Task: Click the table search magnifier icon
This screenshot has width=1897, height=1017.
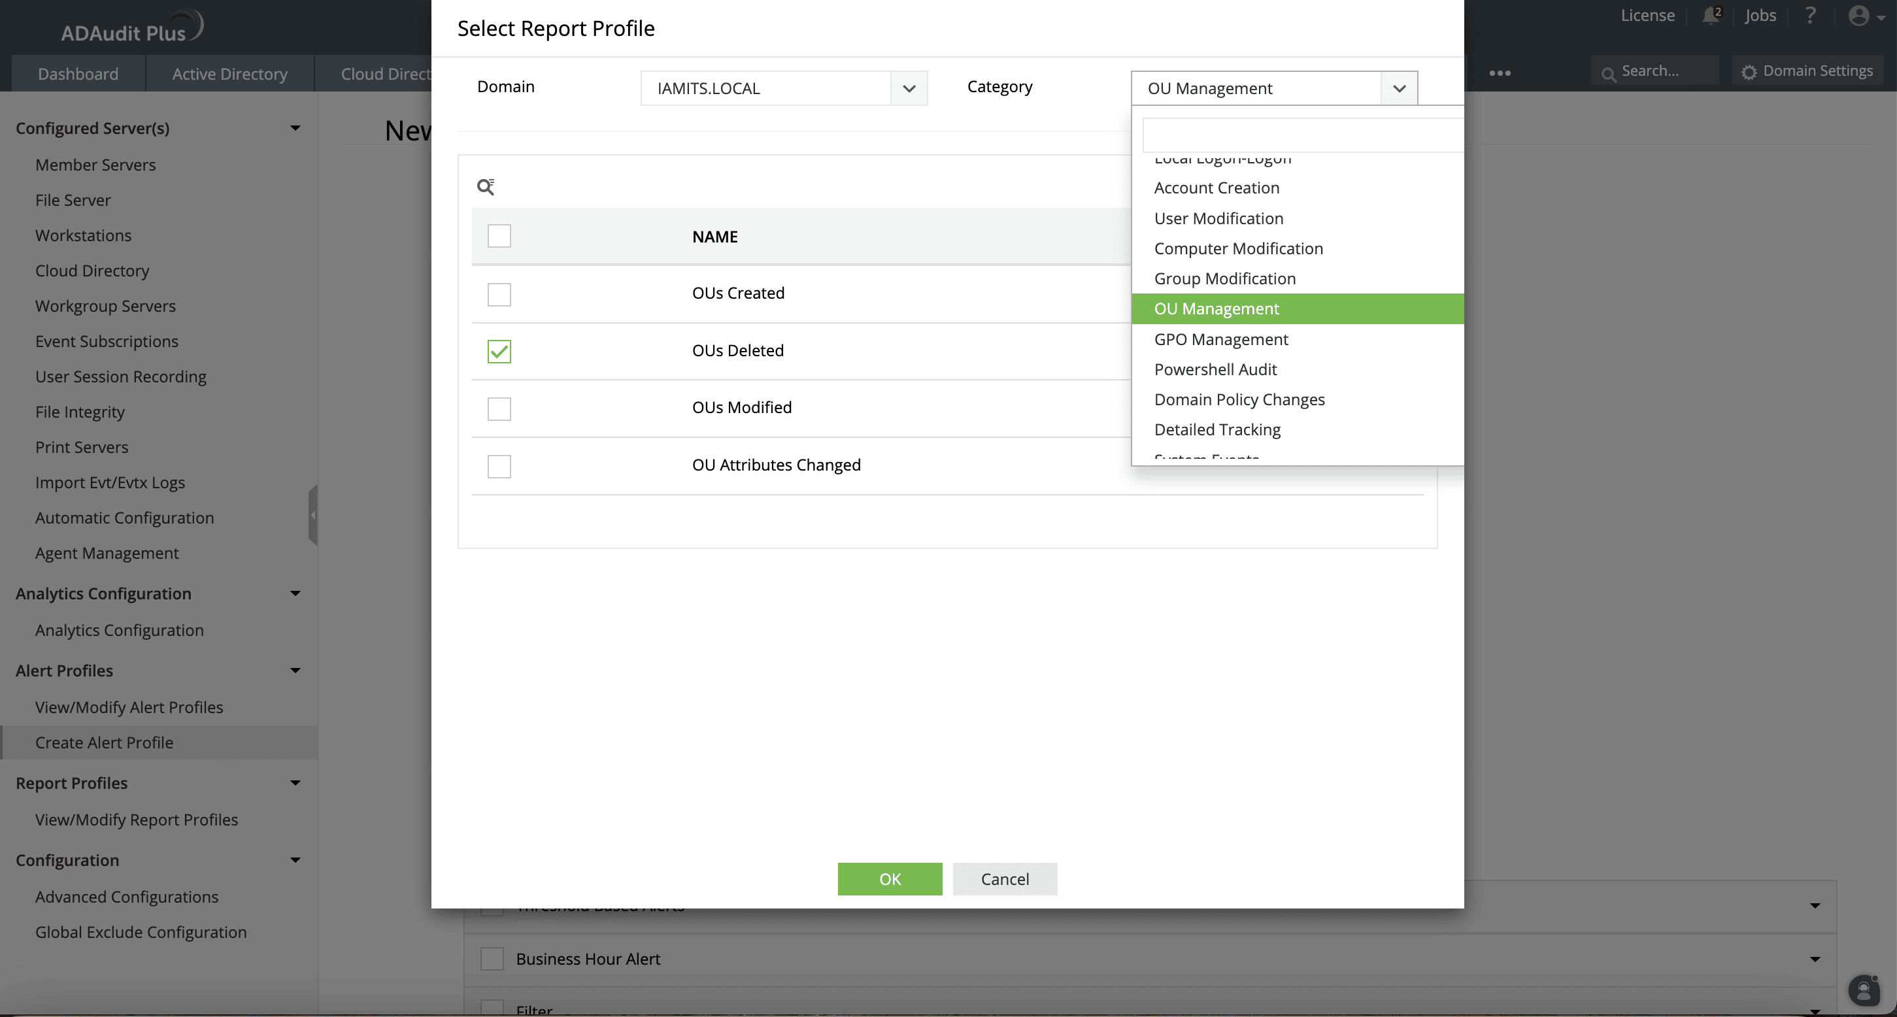Action: tap(485, 187)
